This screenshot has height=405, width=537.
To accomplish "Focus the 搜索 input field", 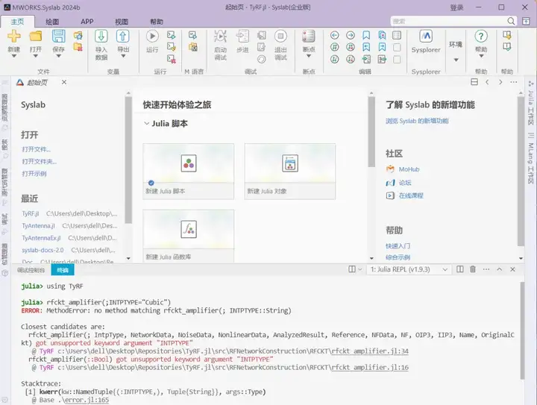I will (x=449, y=21).
